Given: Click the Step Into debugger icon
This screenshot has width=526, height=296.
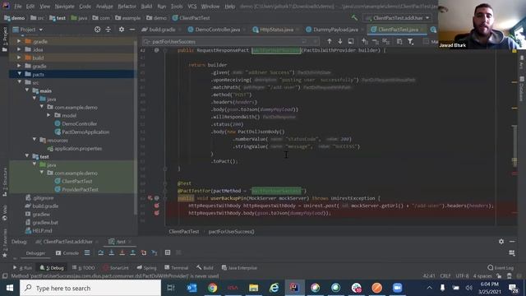Looking at the screenshot, I should click(x=112, y=252).
